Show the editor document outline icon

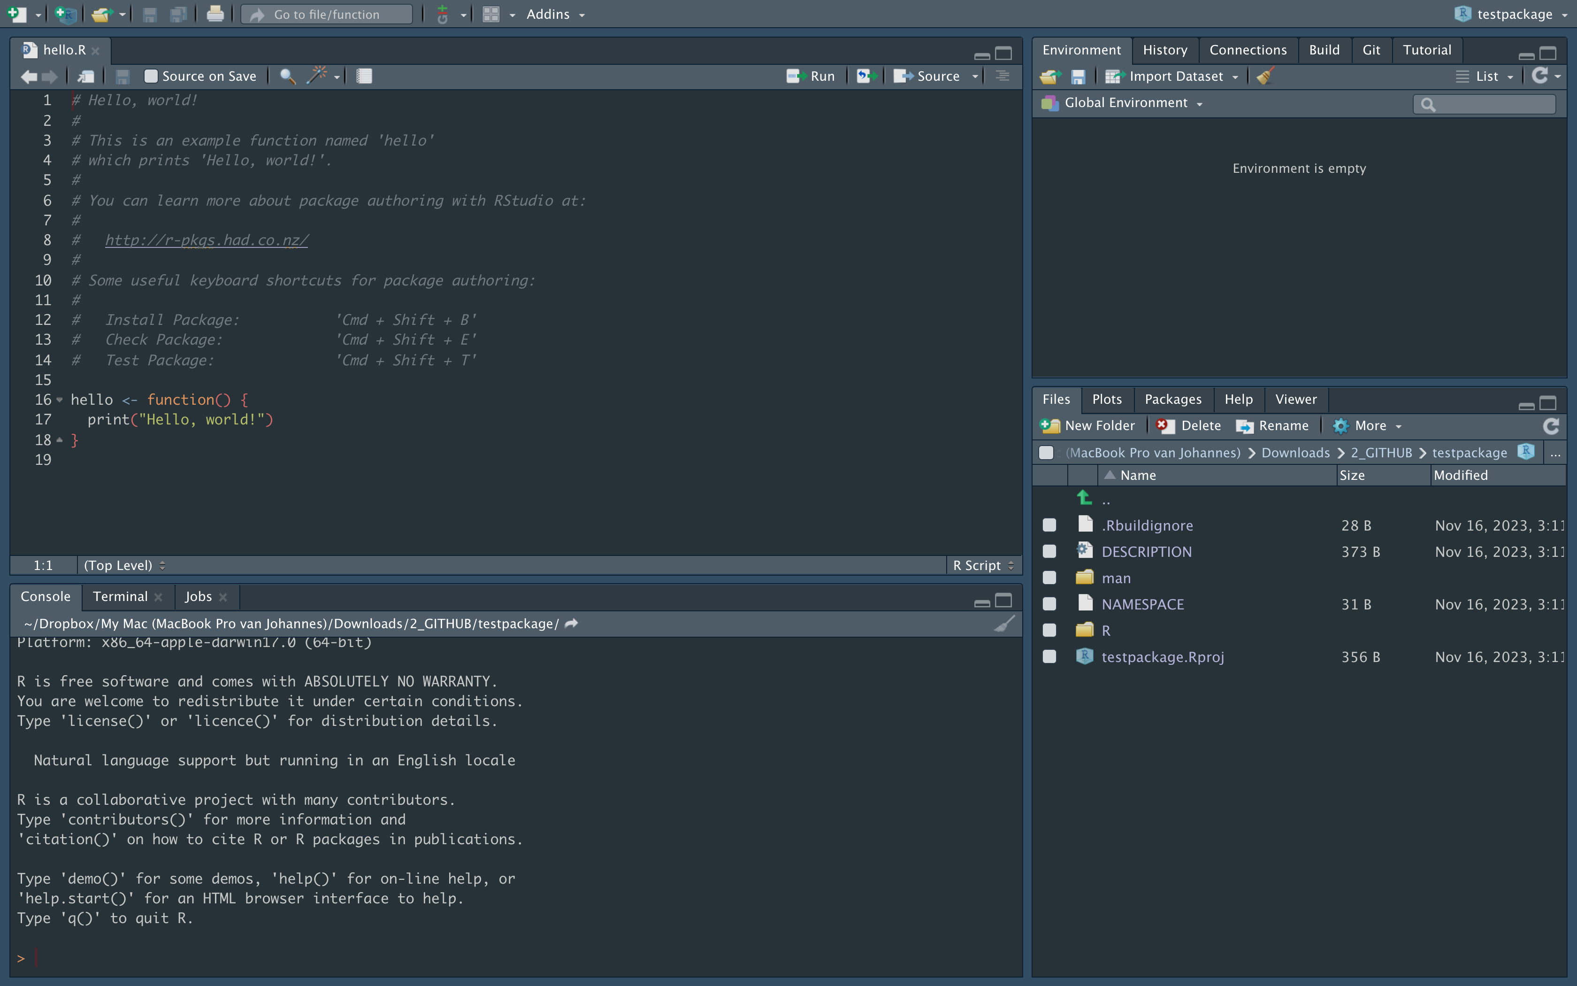point(1002,76)
